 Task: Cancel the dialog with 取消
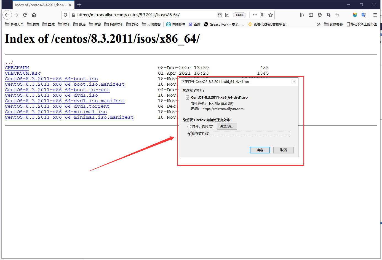(x=283, y=150)
